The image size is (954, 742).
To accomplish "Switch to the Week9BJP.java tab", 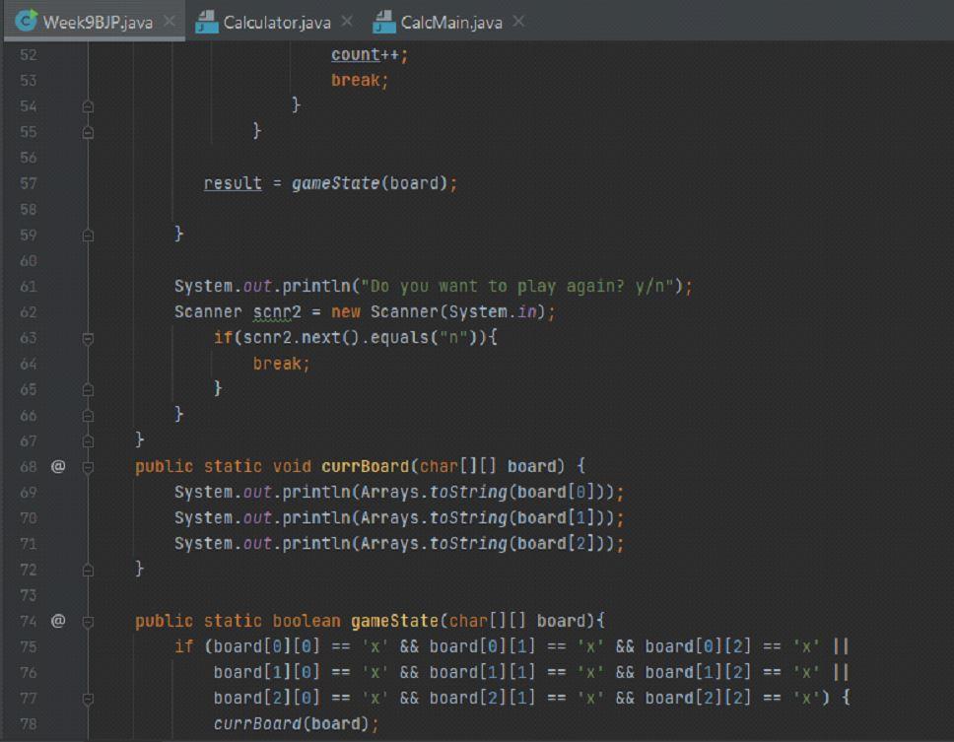I will [95, 22].
